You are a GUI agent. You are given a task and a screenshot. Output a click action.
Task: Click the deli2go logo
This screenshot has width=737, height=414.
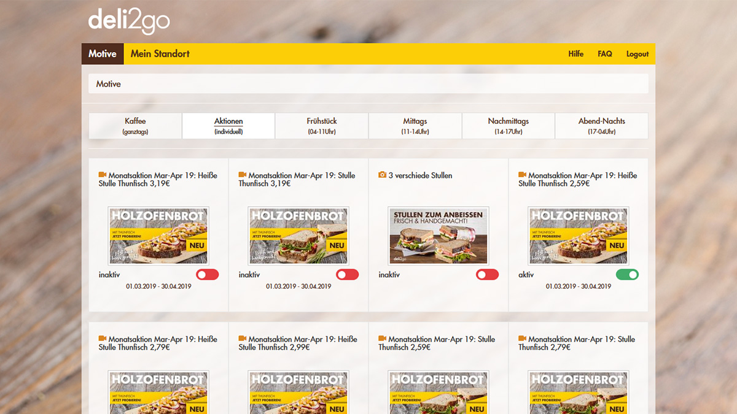[x=130, y=19]
